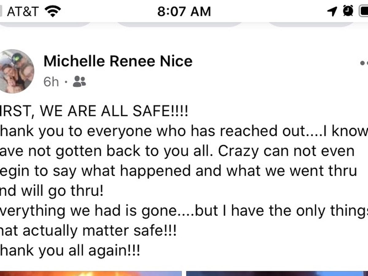368x276 pixels.
Task: Open the right dark blue photo
Action: click(x=276, y=273)
